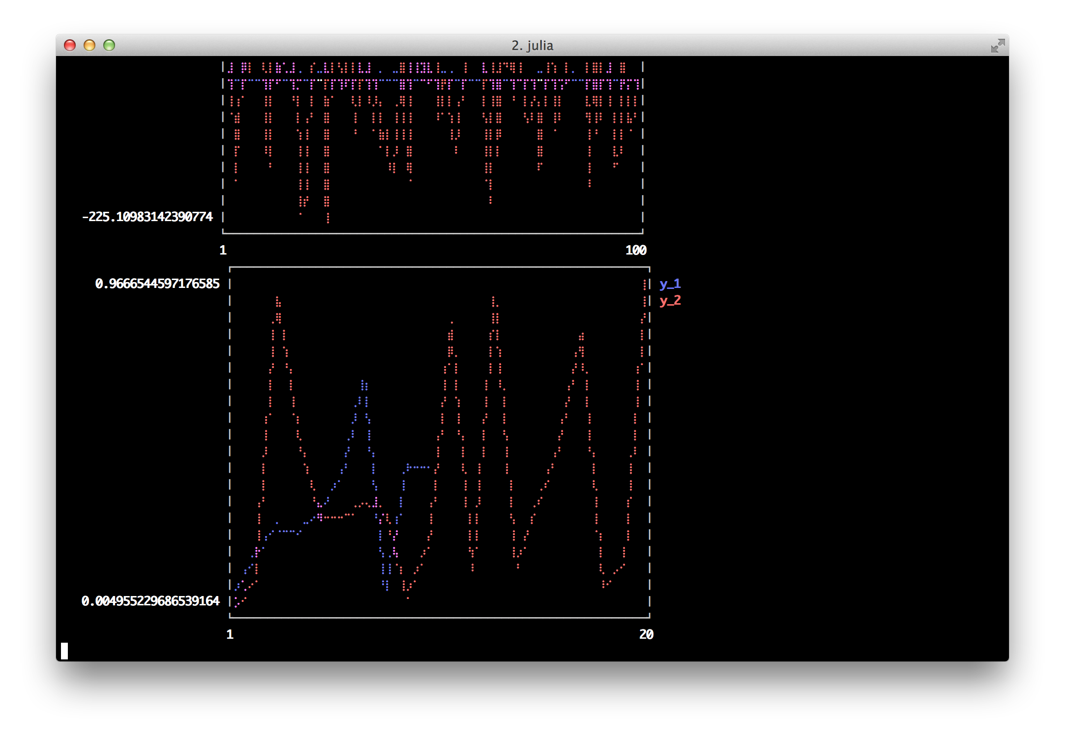Click the blue y_1 legend label

pyautogui.click(x=670, y=284)
